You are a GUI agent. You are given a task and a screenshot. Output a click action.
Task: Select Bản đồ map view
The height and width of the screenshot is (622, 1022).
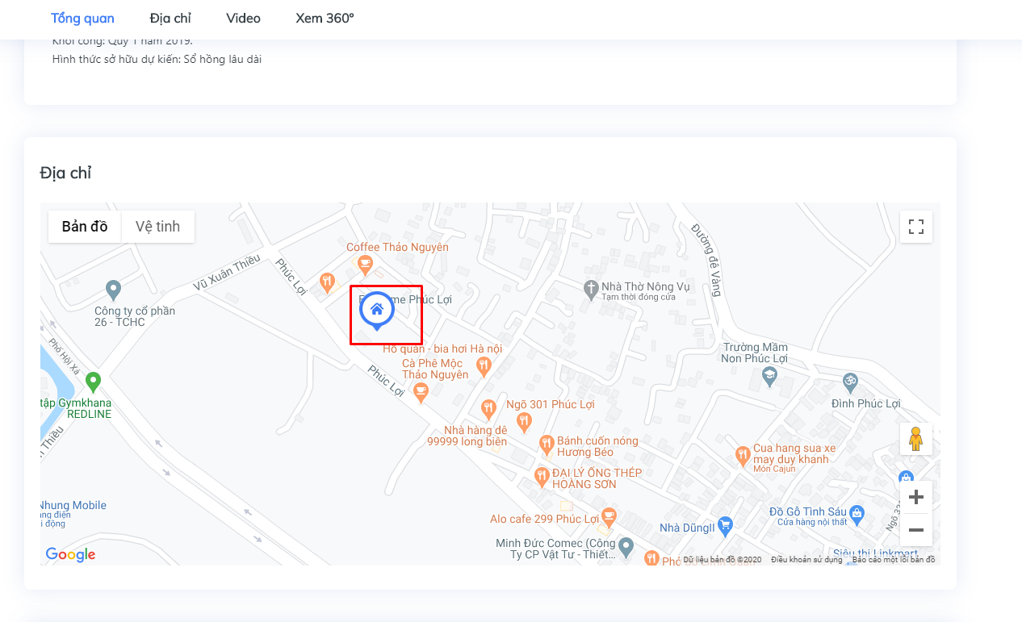[x=85, y=227]
